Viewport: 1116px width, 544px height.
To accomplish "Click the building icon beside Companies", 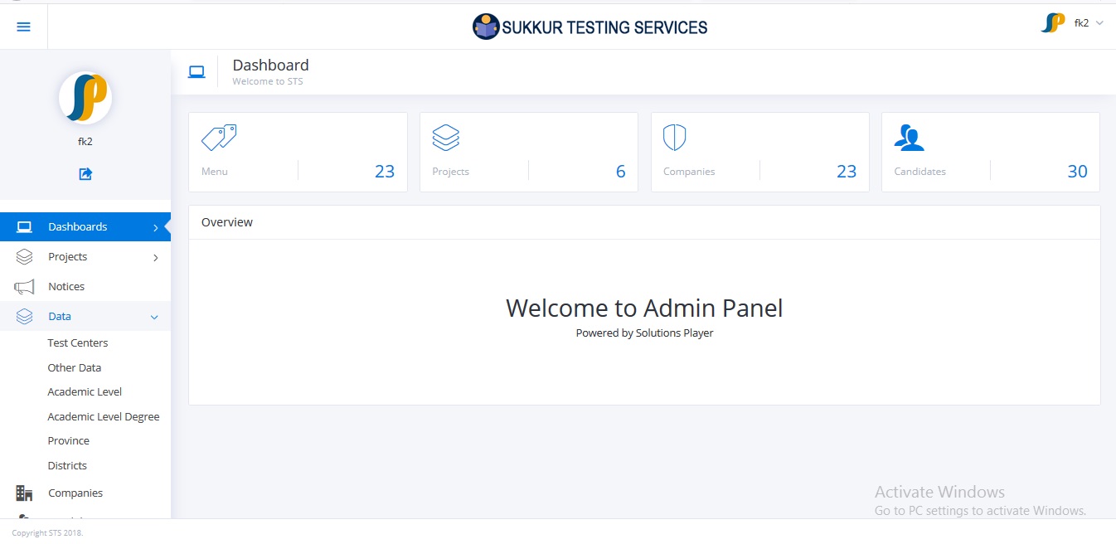I will pos(24,493).
